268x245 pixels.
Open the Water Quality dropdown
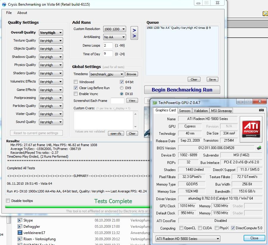tap(51, 114)
